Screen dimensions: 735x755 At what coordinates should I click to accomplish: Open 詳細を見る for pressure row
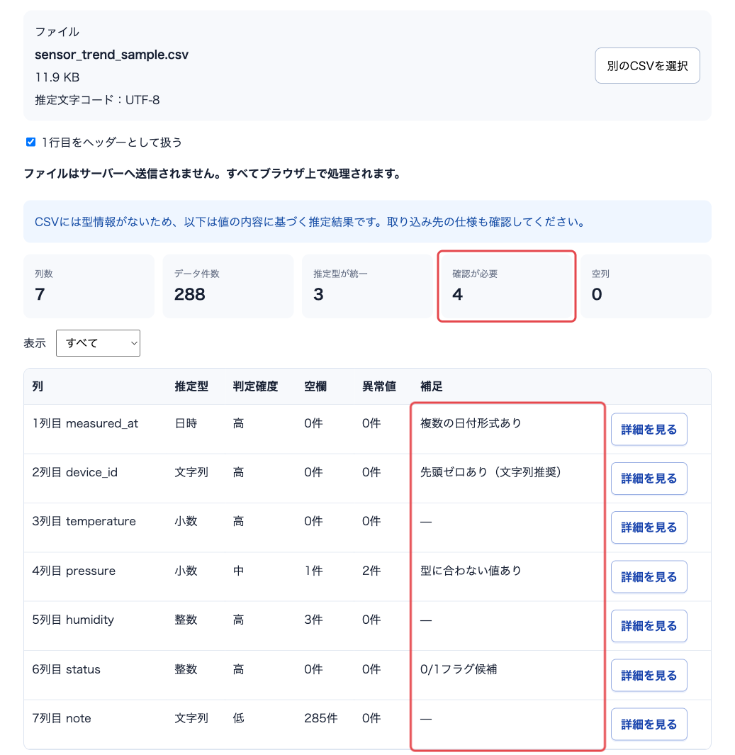[649, 576]
